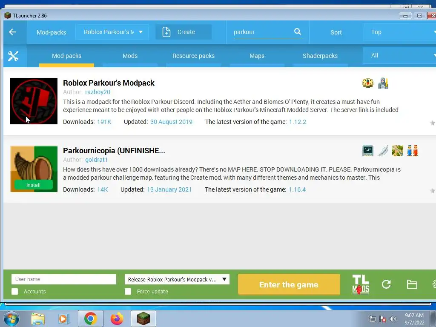This screenshot has height=327, width=436.
Task: Open the folder icon in bottom bar
Action: pyautogui.click(x=412, y=284)
